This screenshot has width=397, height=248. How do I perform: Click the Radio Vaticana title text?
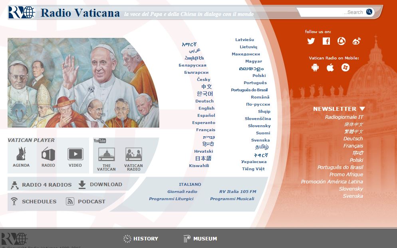coord(80,13)
